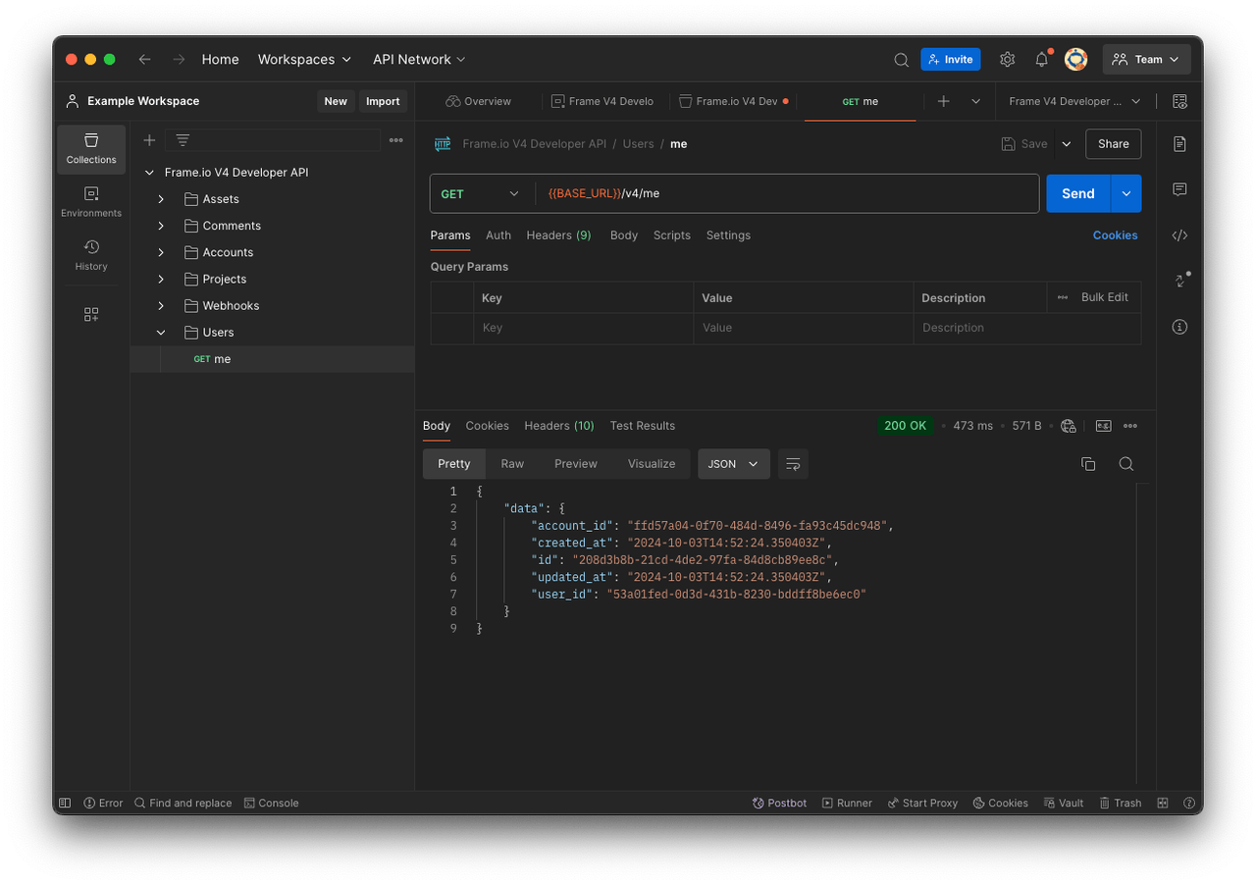Open the settings gear icon
This screenshot has height=885, width=1256.
(1007, 60)
